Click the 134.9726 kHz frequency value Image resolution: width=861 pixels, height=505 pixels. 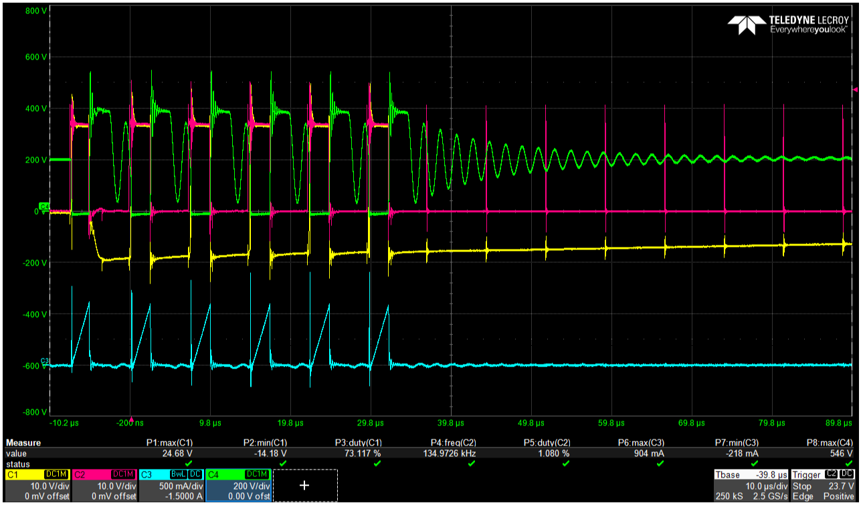coord(448,453)
